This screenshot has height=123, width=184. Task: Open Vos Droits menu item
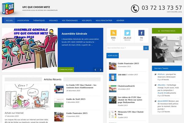pyautogui.click(x=87, y=21)
